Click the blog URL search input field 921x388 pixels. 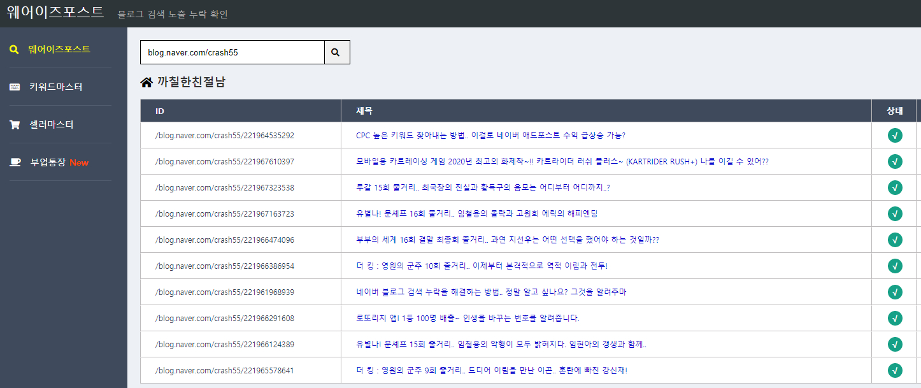[x=232, y=52]
